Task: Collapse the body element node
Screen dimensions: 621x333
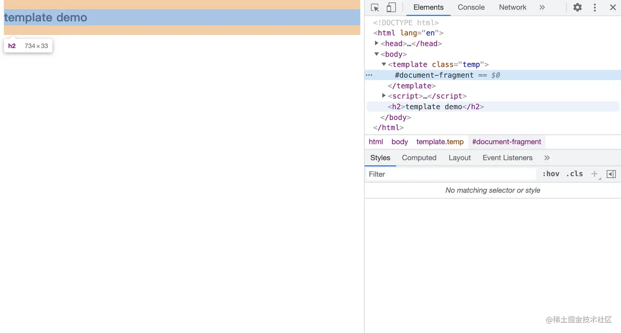Action: [x=377, y=54]
